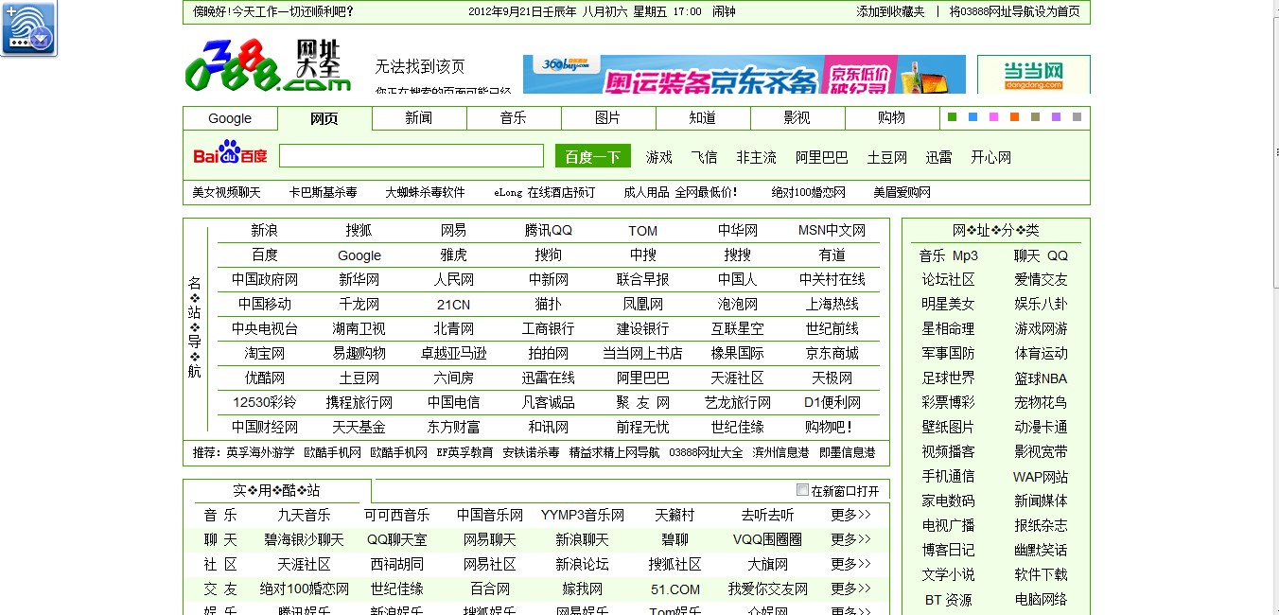Open 滨州信息港 recommended link
The image size is (1279, 615).
[x=781, y=453]
